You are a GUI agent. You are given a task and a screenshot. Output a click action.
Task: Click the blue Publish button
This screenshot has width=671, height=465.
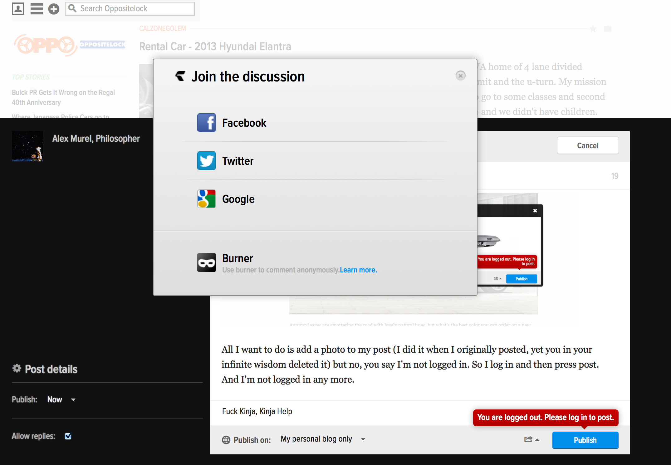click(x=585, y=440)
